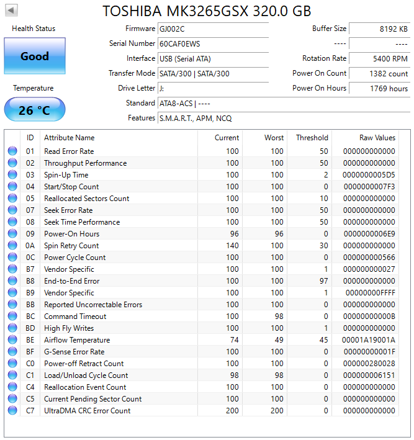Click status circle for Reallocation Event Count

click(12, 387)
